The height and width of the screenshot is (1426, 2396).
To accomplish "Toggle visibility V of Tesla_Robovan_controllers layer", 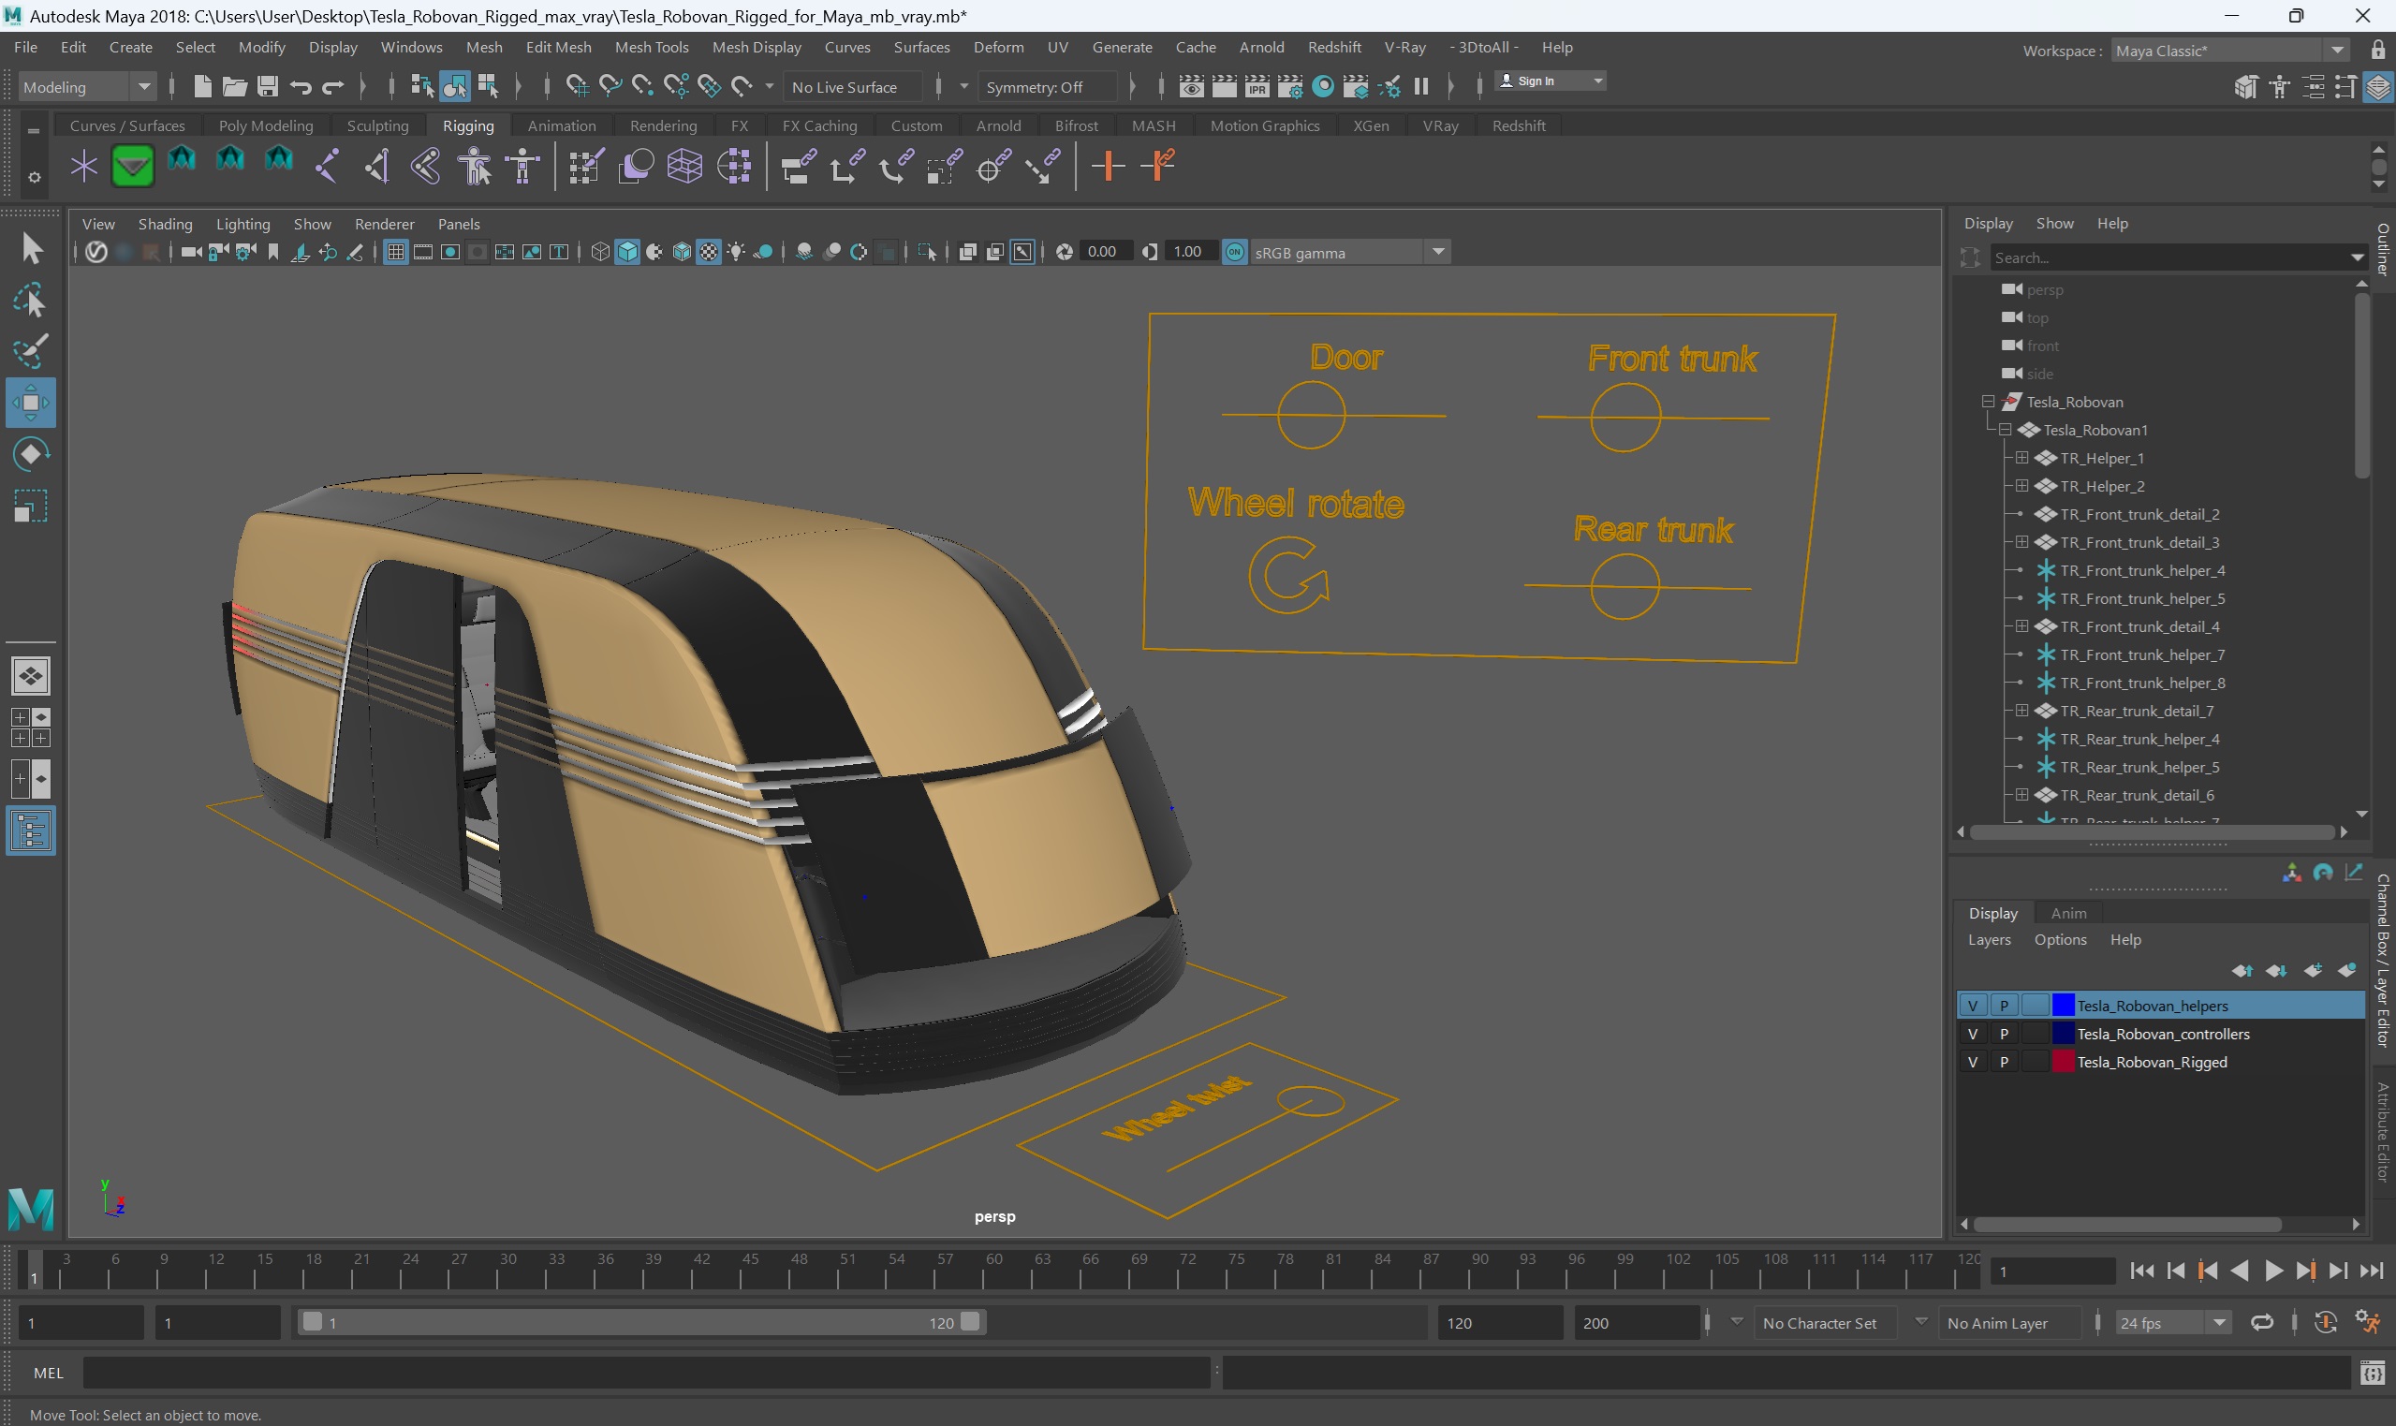I will [1973, 1034].
